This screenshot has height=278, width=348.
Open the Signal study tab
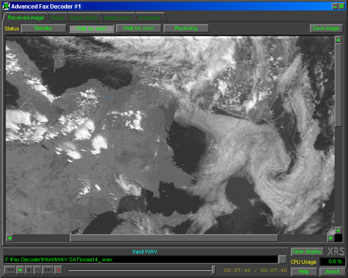coord(84,18)
